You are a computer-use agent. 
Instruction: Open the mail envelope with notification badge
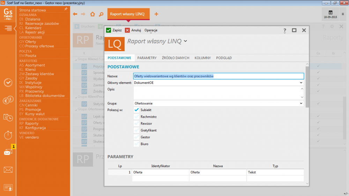point(8,152)
